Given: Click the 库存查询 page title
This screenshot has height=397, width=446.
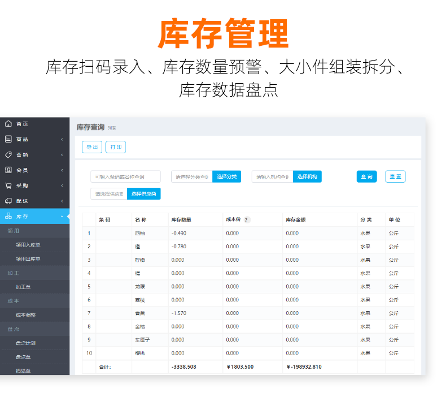Looking at the screenshot, I should 90,127.
